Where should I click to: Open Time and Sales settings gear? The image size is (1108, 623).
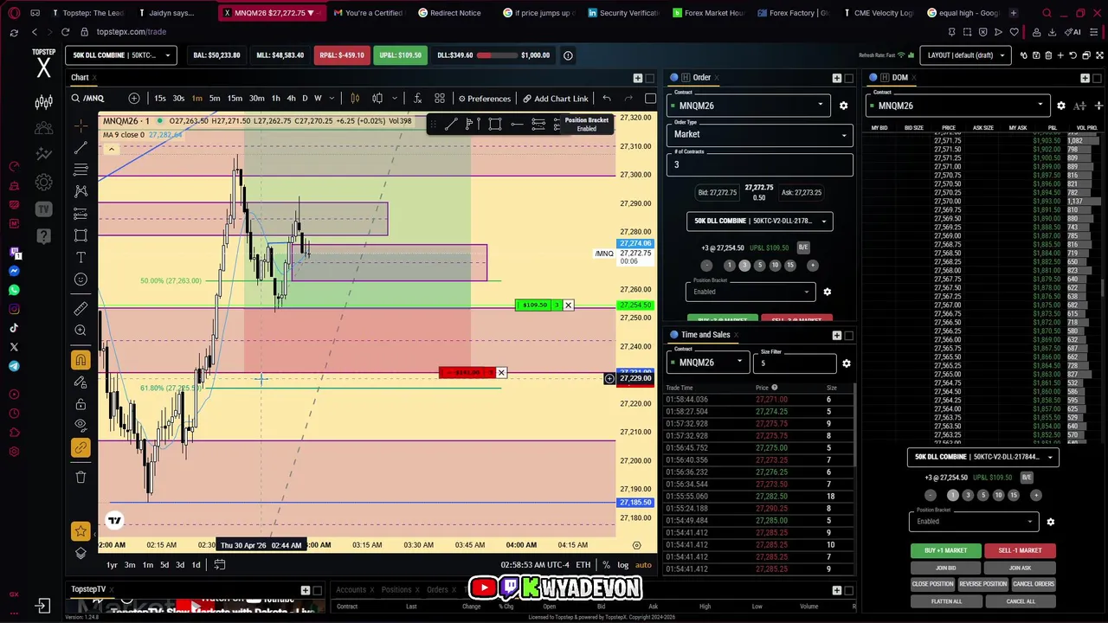pos(846,363)
